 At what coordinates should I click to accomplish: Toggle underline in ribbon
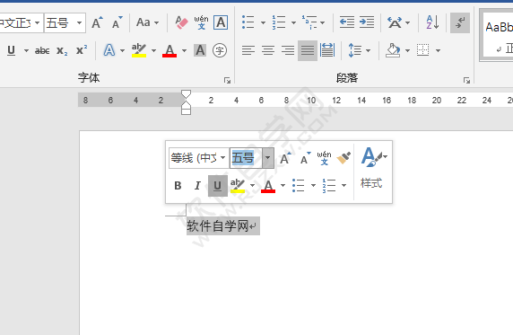[11, 50]
